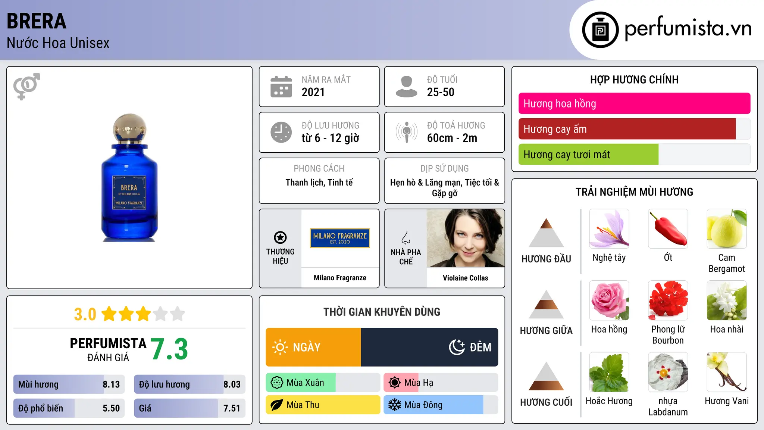Click the sillage value 60cm - 2m
Screen dimensions: 764x430
coord(452,138)
